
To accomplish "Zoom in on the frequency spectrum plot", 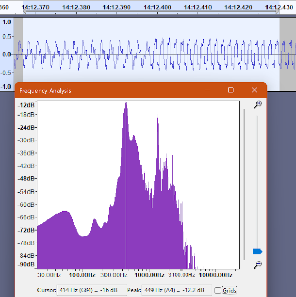I will pyautogui.click(x=257, y=104).
